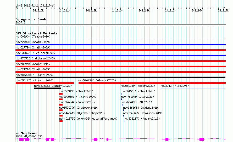Screen dimensions: 233x142
Task: Select the 2q37.3 cytogenetic band label
Action: (20, 23)
